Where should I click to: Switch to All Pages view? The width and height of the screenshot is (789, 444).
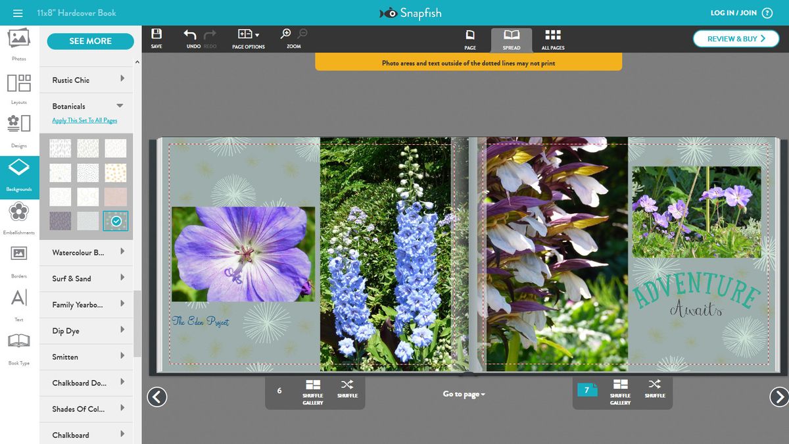click(x=553, y=39)
